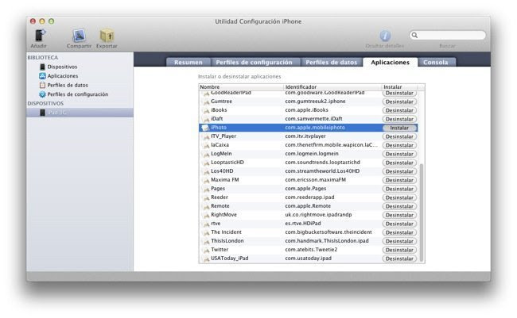Click identifier com.apple.Remote

pos(308,206)
